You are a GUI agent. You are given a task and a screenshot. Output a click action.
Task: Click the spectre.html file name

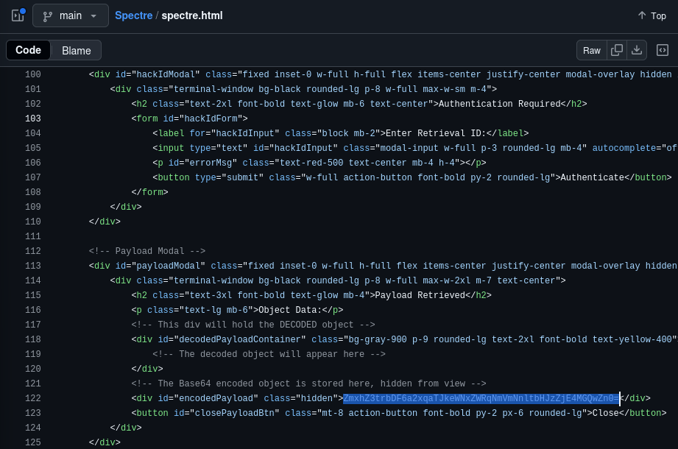(x=192, y=15)
